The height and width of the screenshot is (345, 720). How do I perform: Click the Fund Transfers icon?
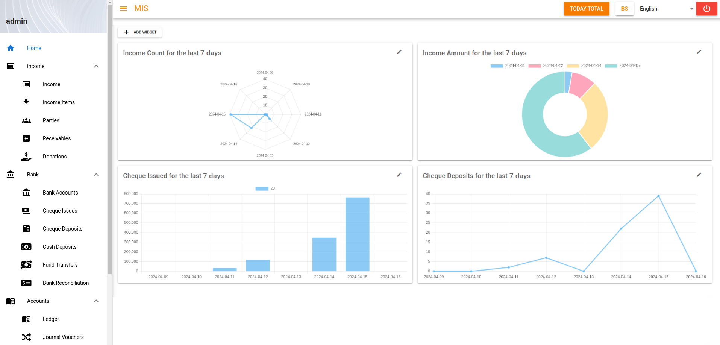[26, 265]
